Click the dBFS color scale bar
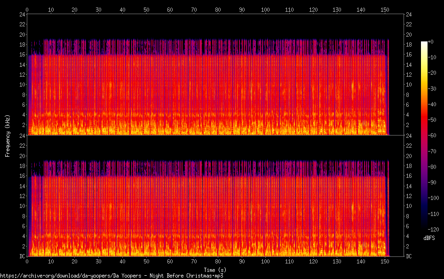Screen dimensions: 444x279 tap(424, 136)
